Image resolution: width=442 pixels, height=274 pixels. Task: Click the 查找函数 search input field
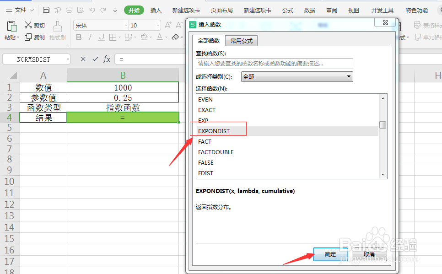point(274,64)
